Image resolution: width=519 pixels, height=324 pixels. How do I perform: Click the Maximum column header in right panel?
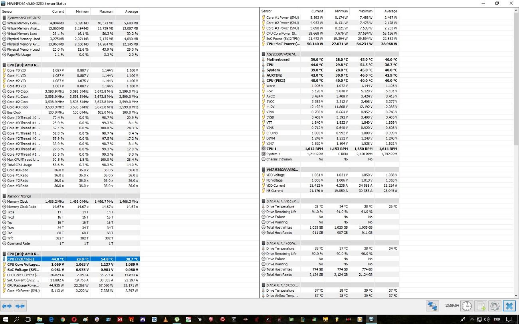coord(362,11)
